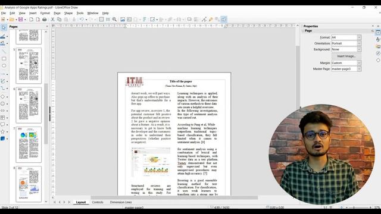Click the zoom slider in status bar
This screenshot has width=381, height=214.
point(358,207)
